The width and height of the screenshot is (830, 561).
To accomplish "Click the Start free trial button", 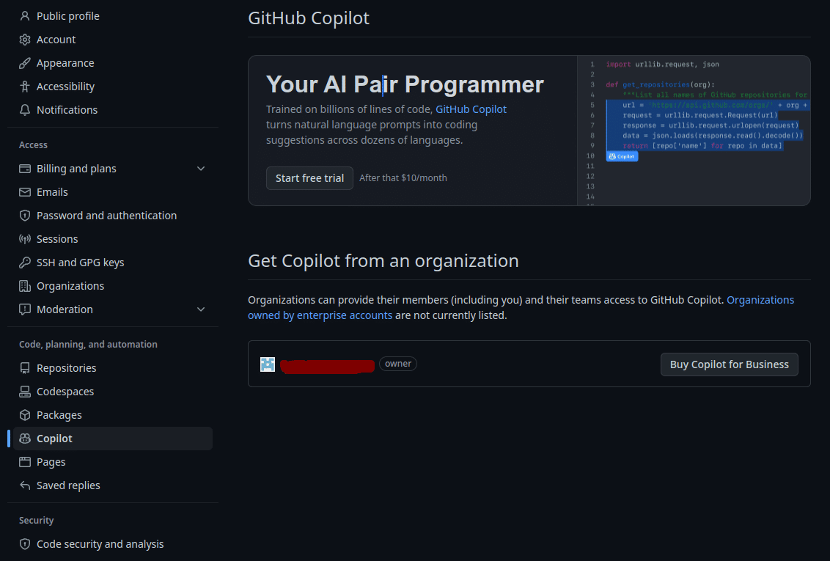I will click(x=309, y=178).
